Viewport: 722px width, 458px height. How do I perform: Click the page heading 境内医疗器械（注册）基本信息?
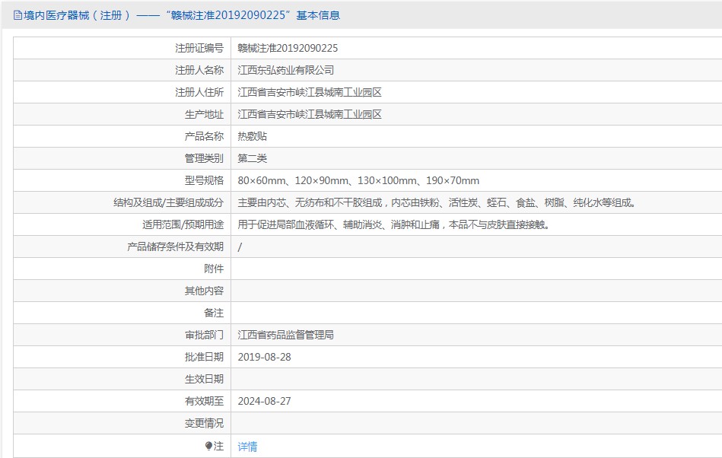click(182, 15)
